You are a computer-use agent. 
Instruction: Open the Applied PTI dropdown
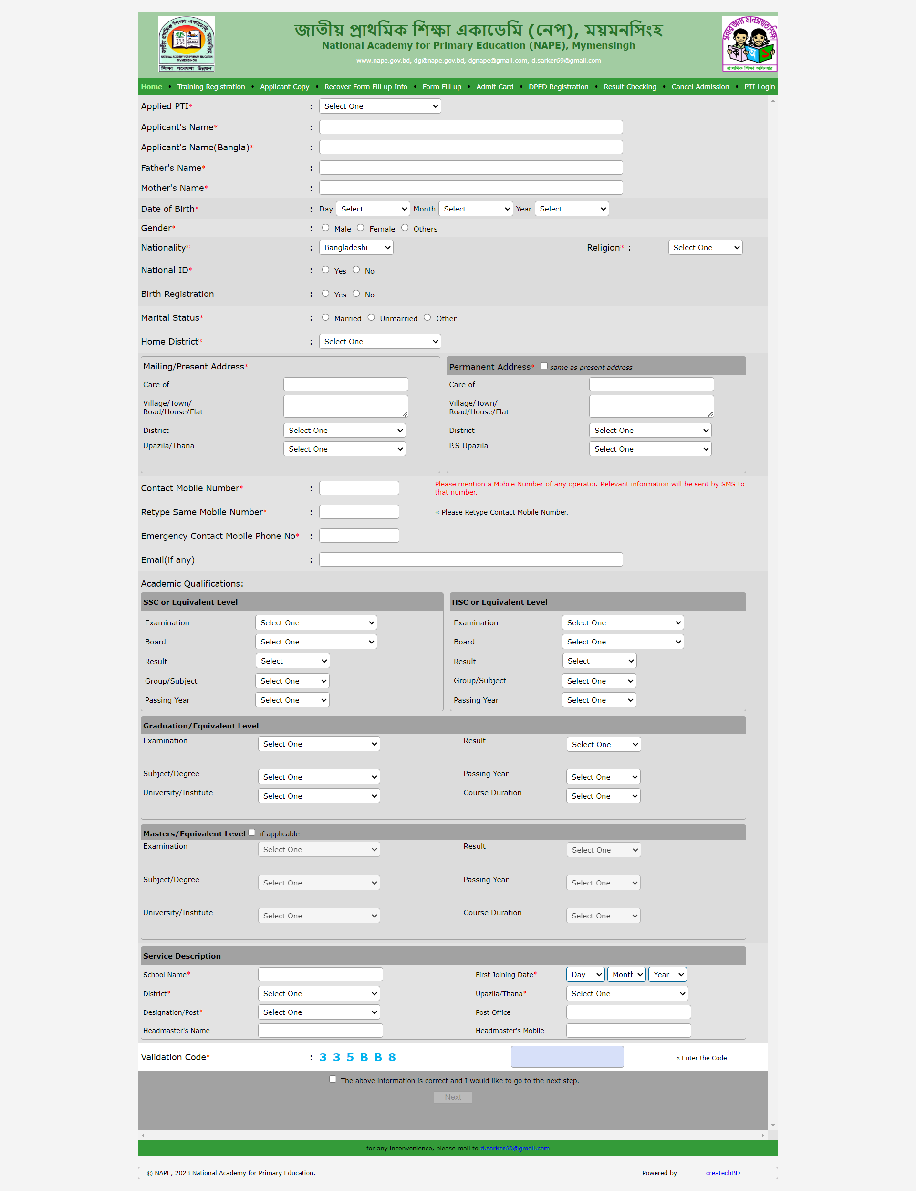click(x=380, y=106)
